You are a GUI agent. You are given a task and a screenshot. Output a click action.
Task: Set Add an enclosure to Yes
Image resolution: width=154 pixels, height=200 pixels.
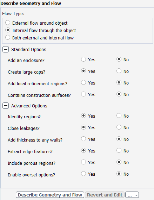(83, 59)
